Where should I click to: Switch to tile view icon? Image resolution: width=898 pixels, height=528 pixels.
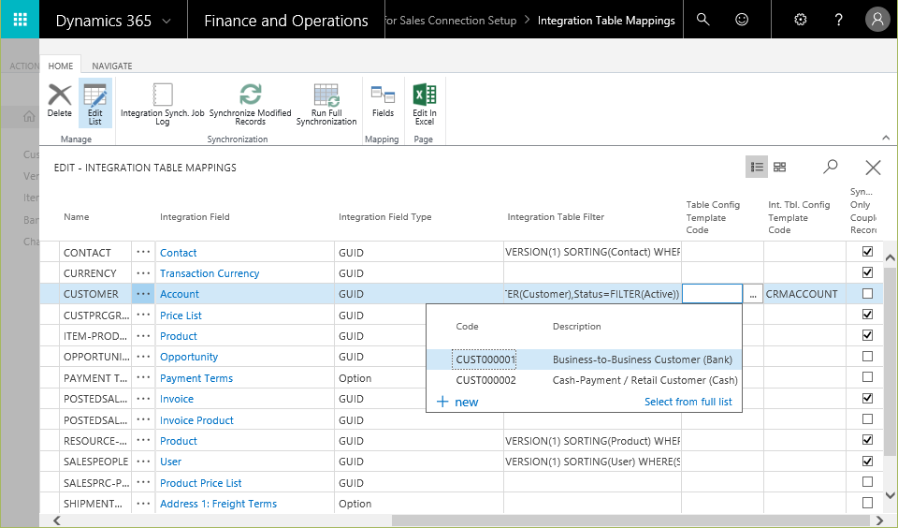pos(779,167)
